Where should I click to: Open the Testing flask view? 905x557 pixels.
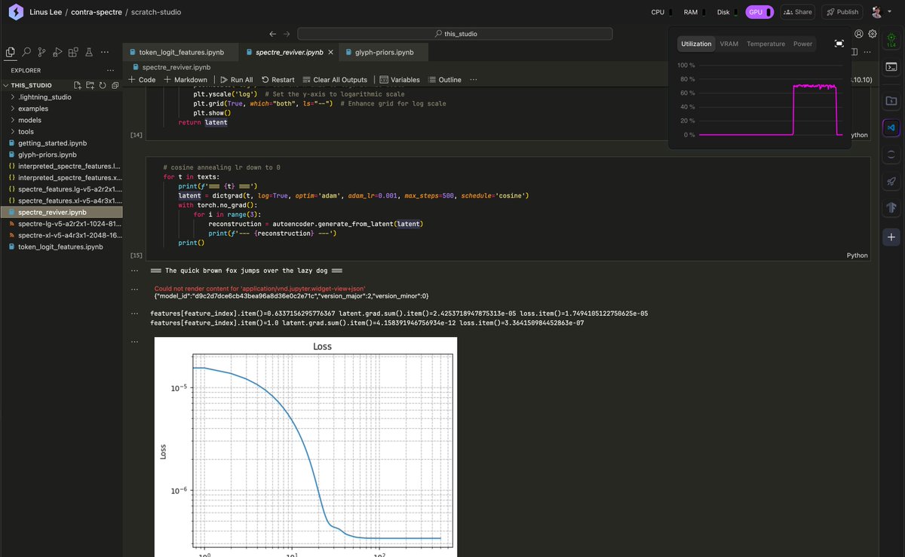click(x=88, y=52)
